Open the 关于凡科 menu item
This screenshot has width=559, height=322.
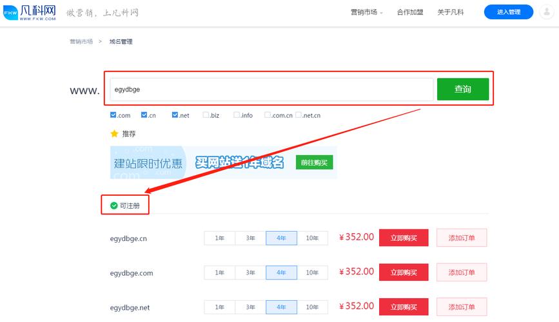451,12
